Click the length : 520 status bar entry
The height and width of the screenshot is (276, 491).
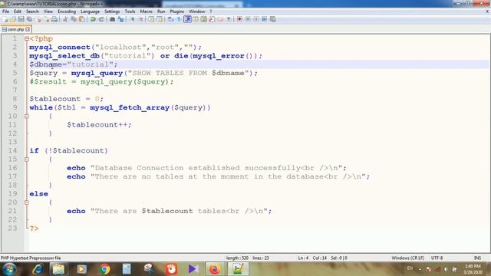click(x=237, y=258)
